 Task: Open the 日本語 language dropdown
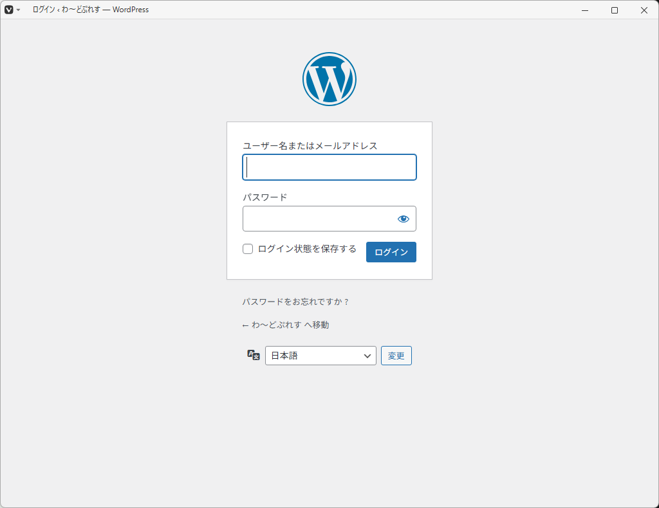pyautogui.click(x=320, y=356)
